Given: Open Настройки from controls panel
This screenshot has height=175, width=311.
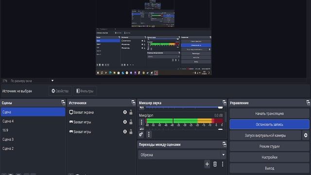Looking at the screenshot, I should [269, 157].
